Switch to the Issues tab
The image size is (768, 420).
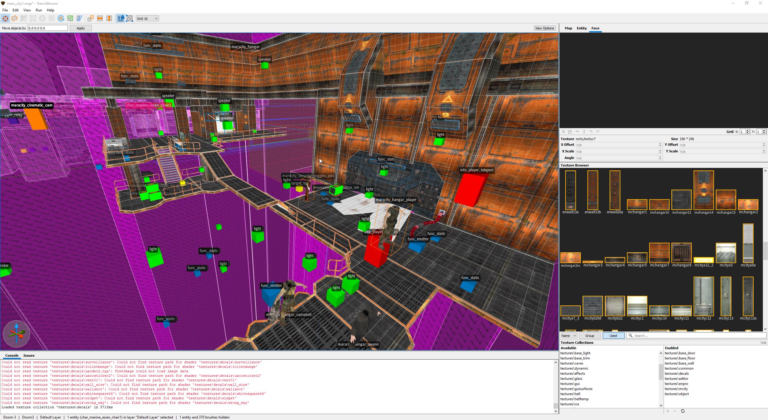[x=29, y=355]
